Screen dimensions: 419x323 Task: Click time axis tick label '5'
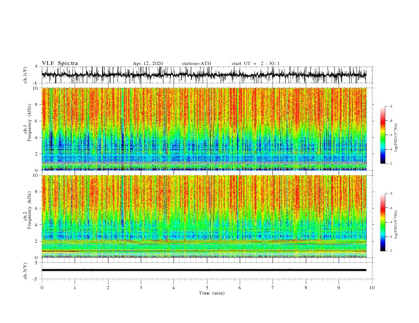(x=207, y=288)
